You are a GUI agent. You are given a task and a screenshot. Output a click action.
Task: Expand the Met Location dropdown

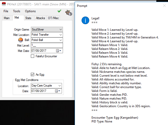point(61,35)
